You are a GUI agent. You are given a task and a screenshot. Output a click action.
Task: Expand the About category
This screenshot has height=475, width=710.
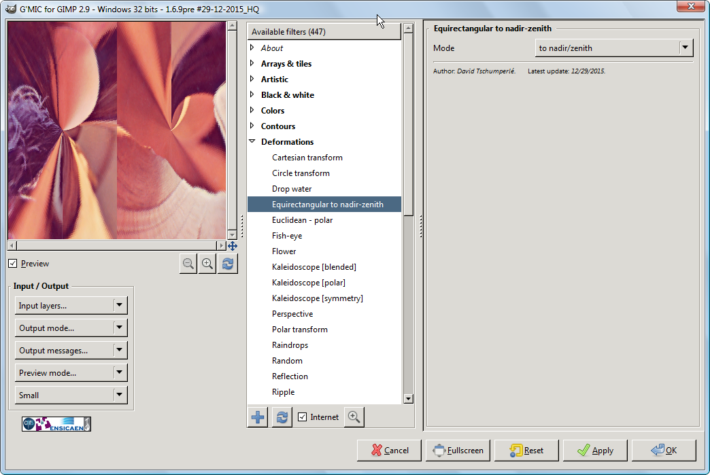pyautogui.click(x=252, y=48)
